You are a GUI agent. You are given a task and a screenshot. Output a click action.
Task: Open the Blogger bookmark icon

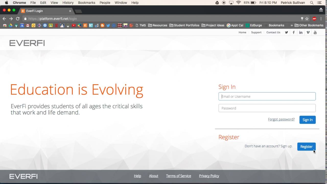[x=102, y=25]
